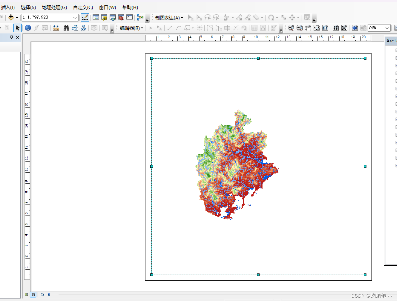Open the Find Route tool

tap(75, 28)
